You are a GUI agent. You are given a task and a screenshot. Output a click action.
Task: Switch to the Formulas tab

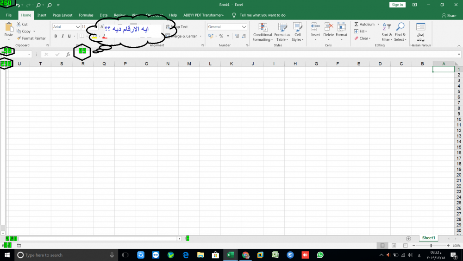pos(86,15)
